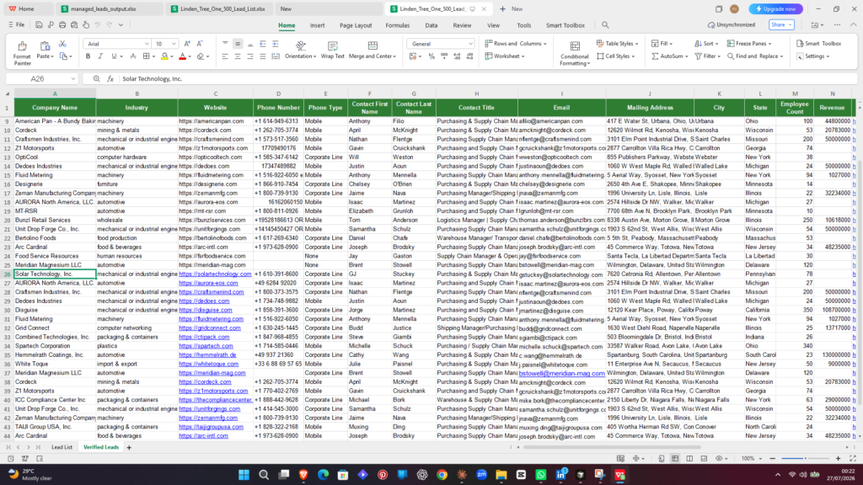Open Pinterest from the taskbar
This screenshot has width=863, height=485.
coord(383,475)
